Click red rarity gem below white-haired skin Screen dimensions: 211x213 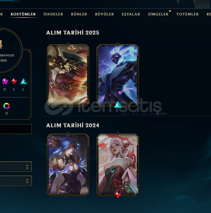click(118, 194)
